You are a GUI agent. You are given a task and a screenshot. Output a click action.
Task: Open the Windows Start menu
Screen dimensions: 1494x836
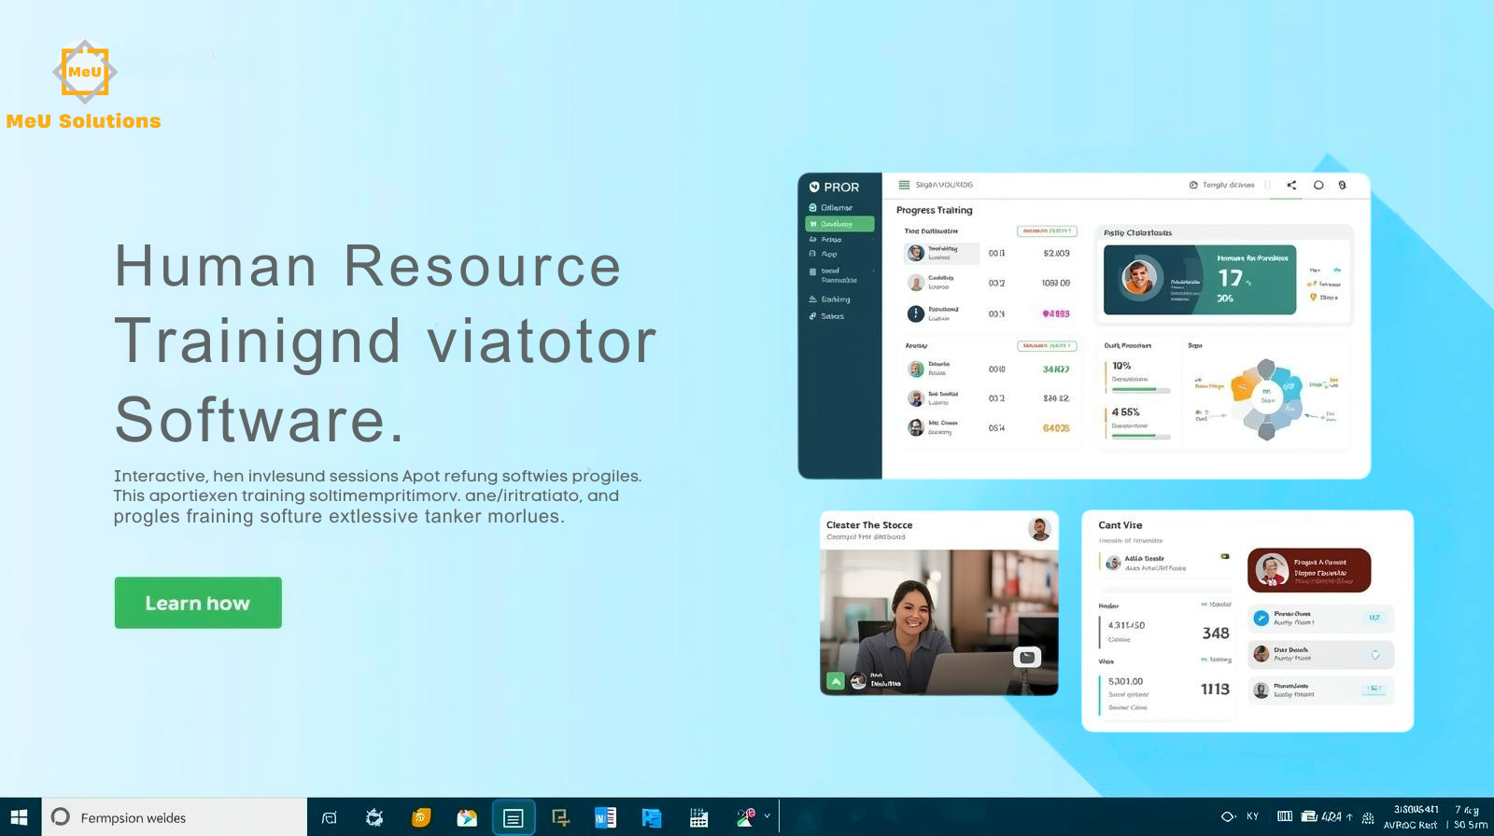20,817
